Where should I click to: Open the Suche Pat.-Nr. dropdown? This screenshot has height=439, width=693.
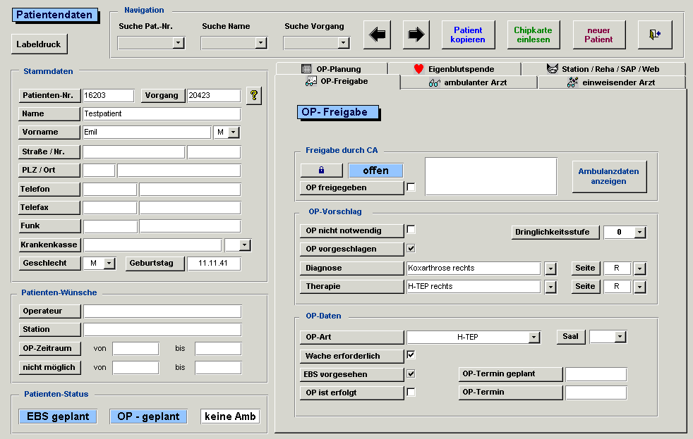[x=178, y=43]
